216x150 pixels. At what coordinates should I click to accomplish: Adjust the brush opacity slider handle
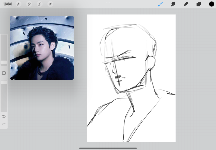[x=4, y=82]
